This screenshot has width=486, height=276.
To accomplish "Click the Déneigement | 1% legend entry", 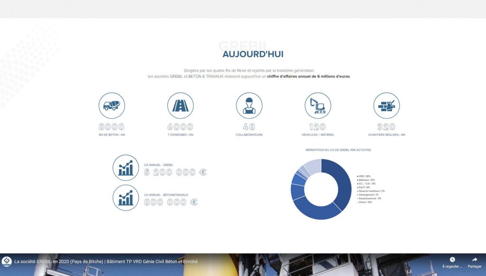I will pyautogui.click(x=368, y=195).
